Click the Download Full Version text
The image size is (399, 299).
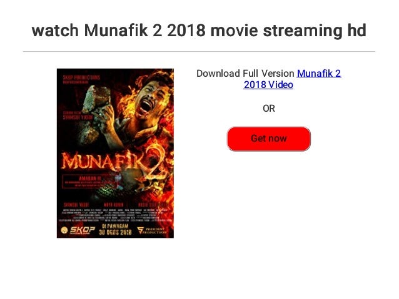point(245,74)
